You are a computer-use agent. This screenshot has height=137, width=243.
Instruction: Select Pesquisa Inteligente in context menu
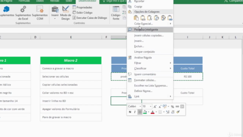(x=150, y=30)
